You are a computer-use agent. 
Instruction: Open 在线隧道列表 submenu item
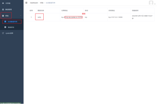[x=12, y=22]
